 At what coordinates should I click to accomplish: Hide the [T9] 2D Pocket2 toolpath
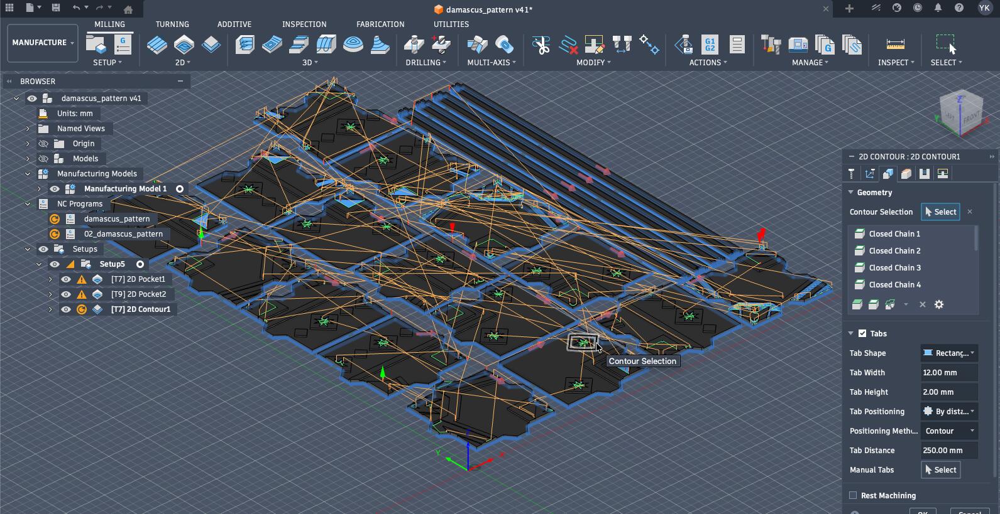(x=66, y=294)
